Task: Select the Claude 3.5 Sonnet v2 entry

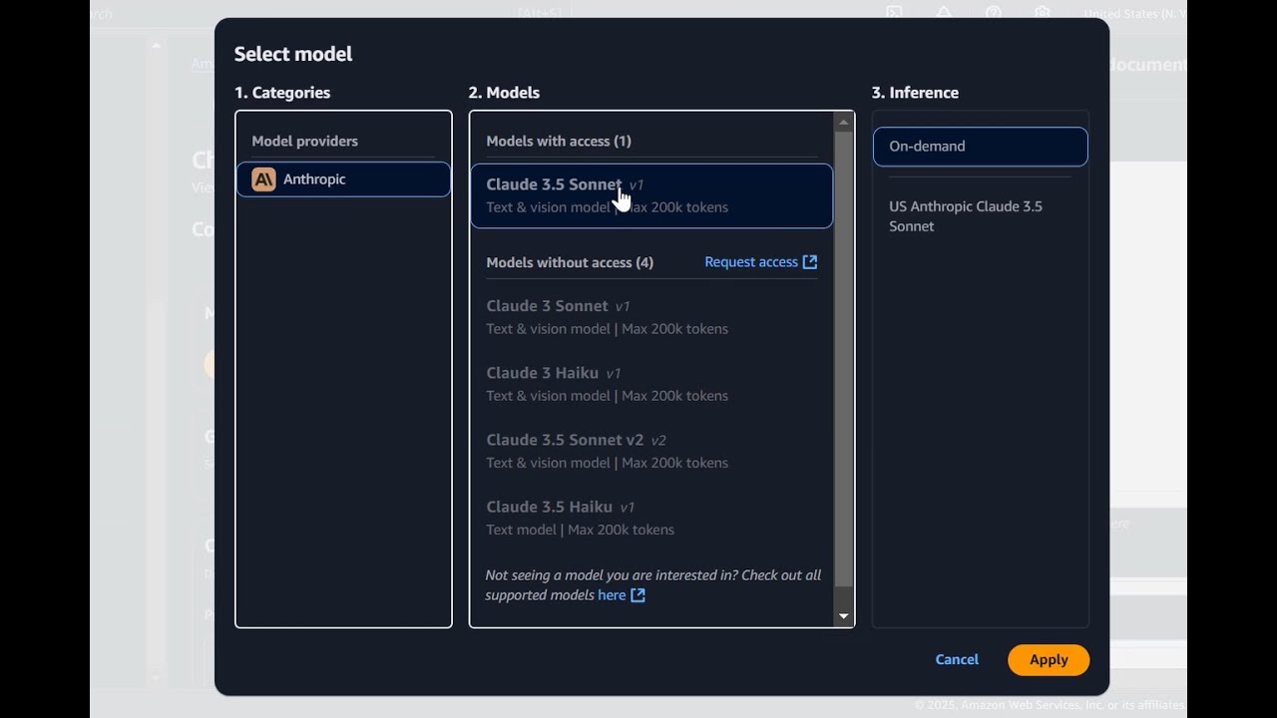Action: [651, 451]
